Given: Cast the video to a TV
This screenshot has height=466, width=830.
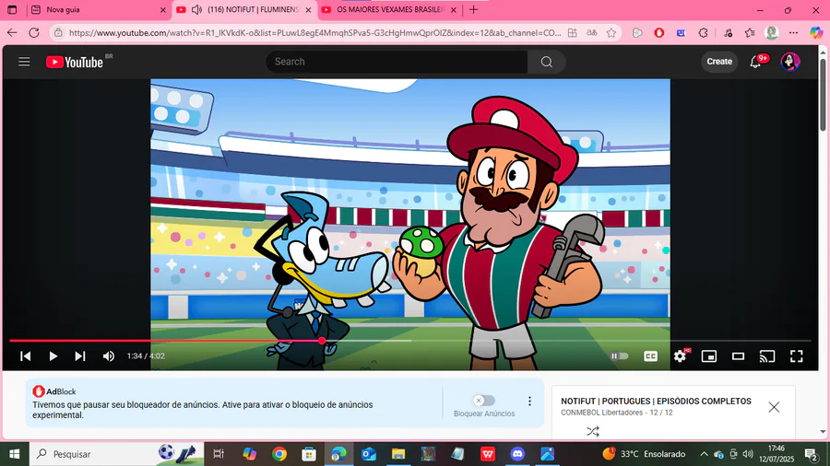Looking at the screenshot, I should (x=767, y=356).
